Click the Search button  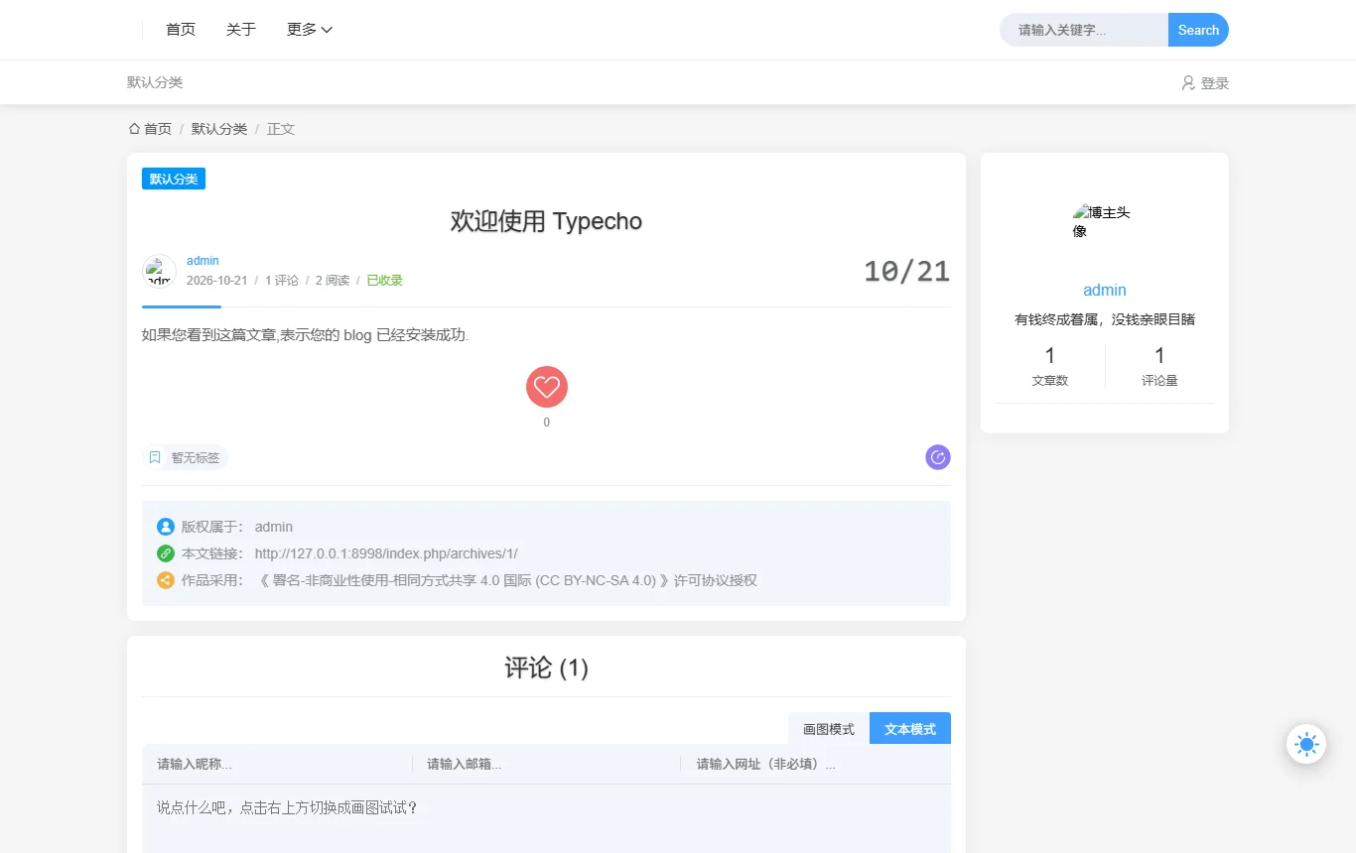pyautogui.click(x=1198, y=30)
